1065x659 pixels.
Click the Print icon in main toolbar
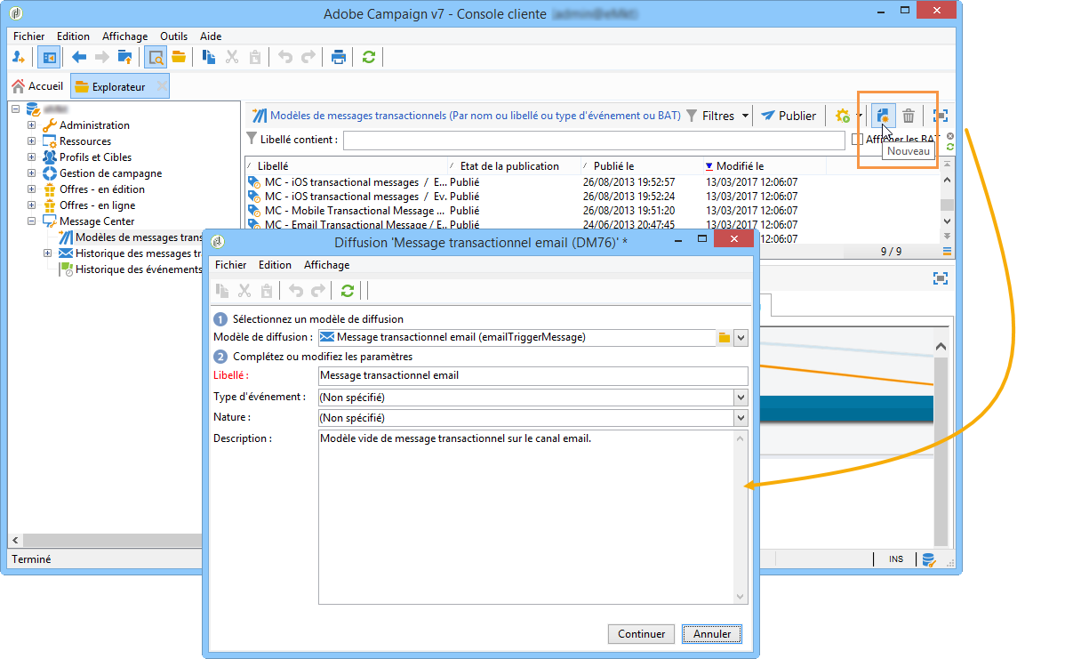(x=338, y=57)
